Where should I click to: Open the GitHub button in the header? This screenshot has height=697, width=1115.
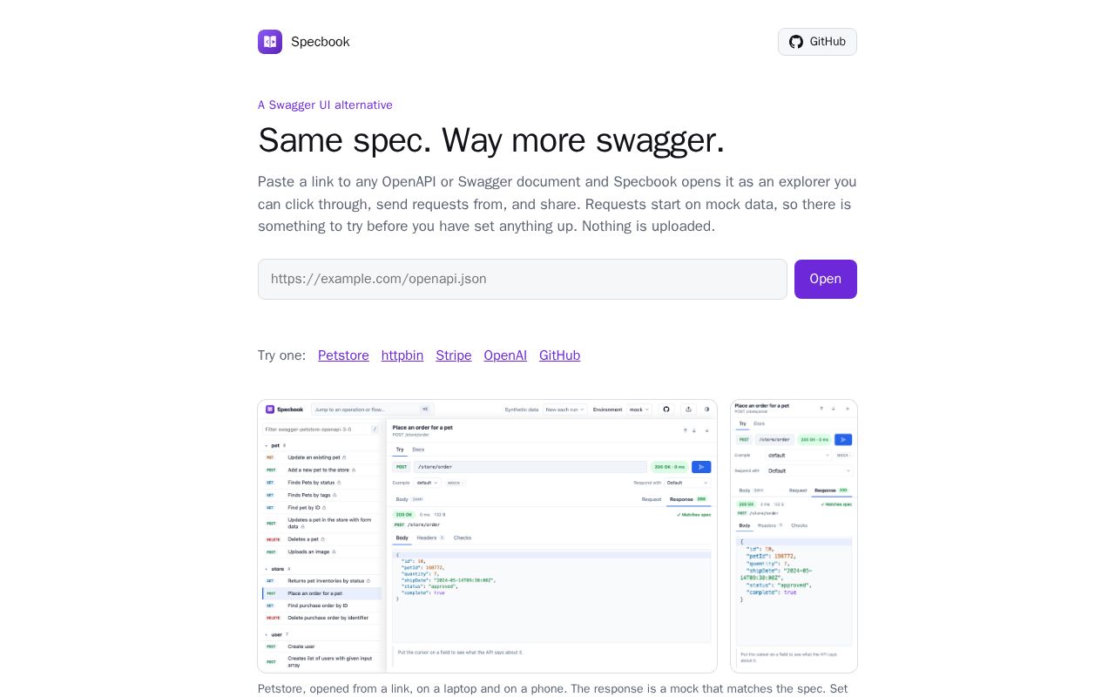coord(817,42)
